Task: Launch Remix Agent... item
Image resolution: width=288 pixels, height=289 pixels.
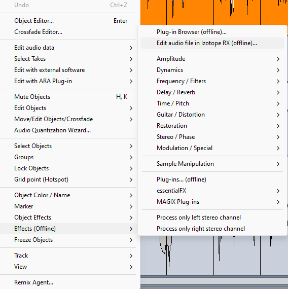Action: coord(68,282)
